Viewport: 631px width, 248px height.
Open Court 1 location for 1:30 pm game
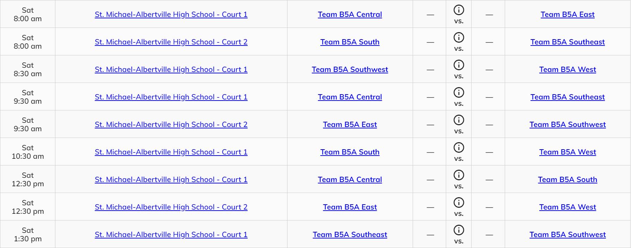(171, 235)
